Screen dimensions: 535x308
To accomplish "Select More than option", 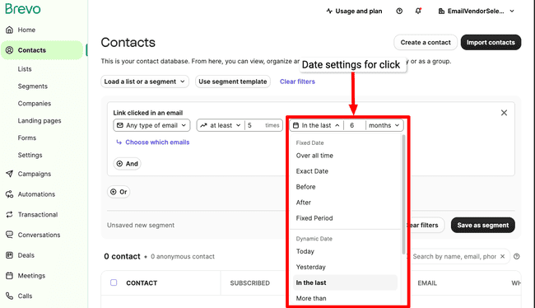I will coord(345,298).
